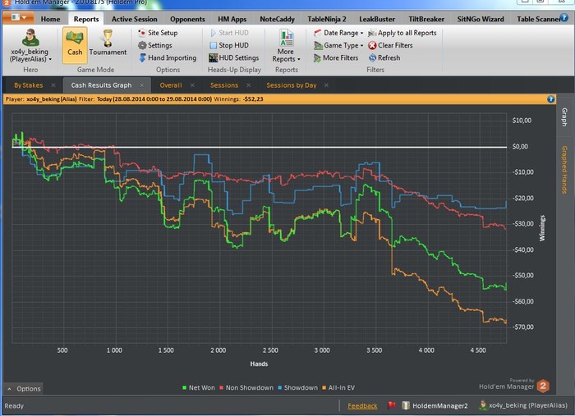Switch to TableNinja 2 tab
Viewport: 575px width, 416px height.
[327, 19]
